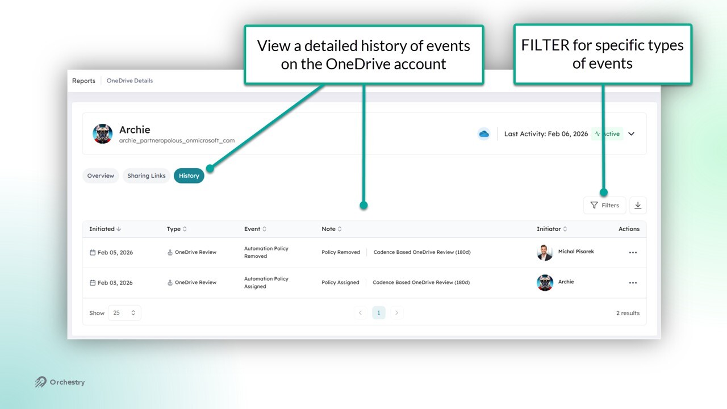The width and height of the screenshot is (727, 409).
Task: Click the Policy Removed note label
Action: (x=341, y=252)
